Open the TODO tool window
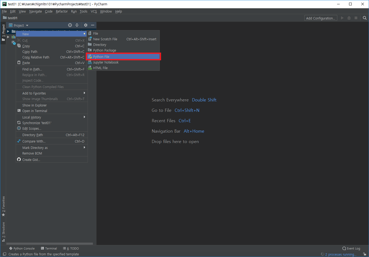 71,248
